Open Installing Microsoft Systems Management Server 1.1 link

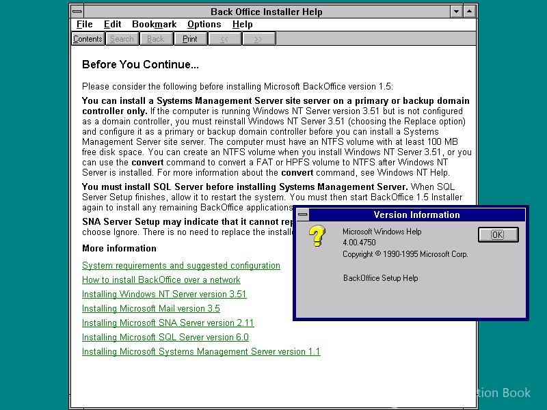click(201, 351)
